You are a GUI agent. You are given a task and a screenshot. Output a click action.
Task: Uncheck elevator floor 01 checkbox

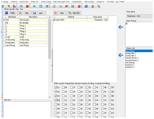tap(56, 87)
